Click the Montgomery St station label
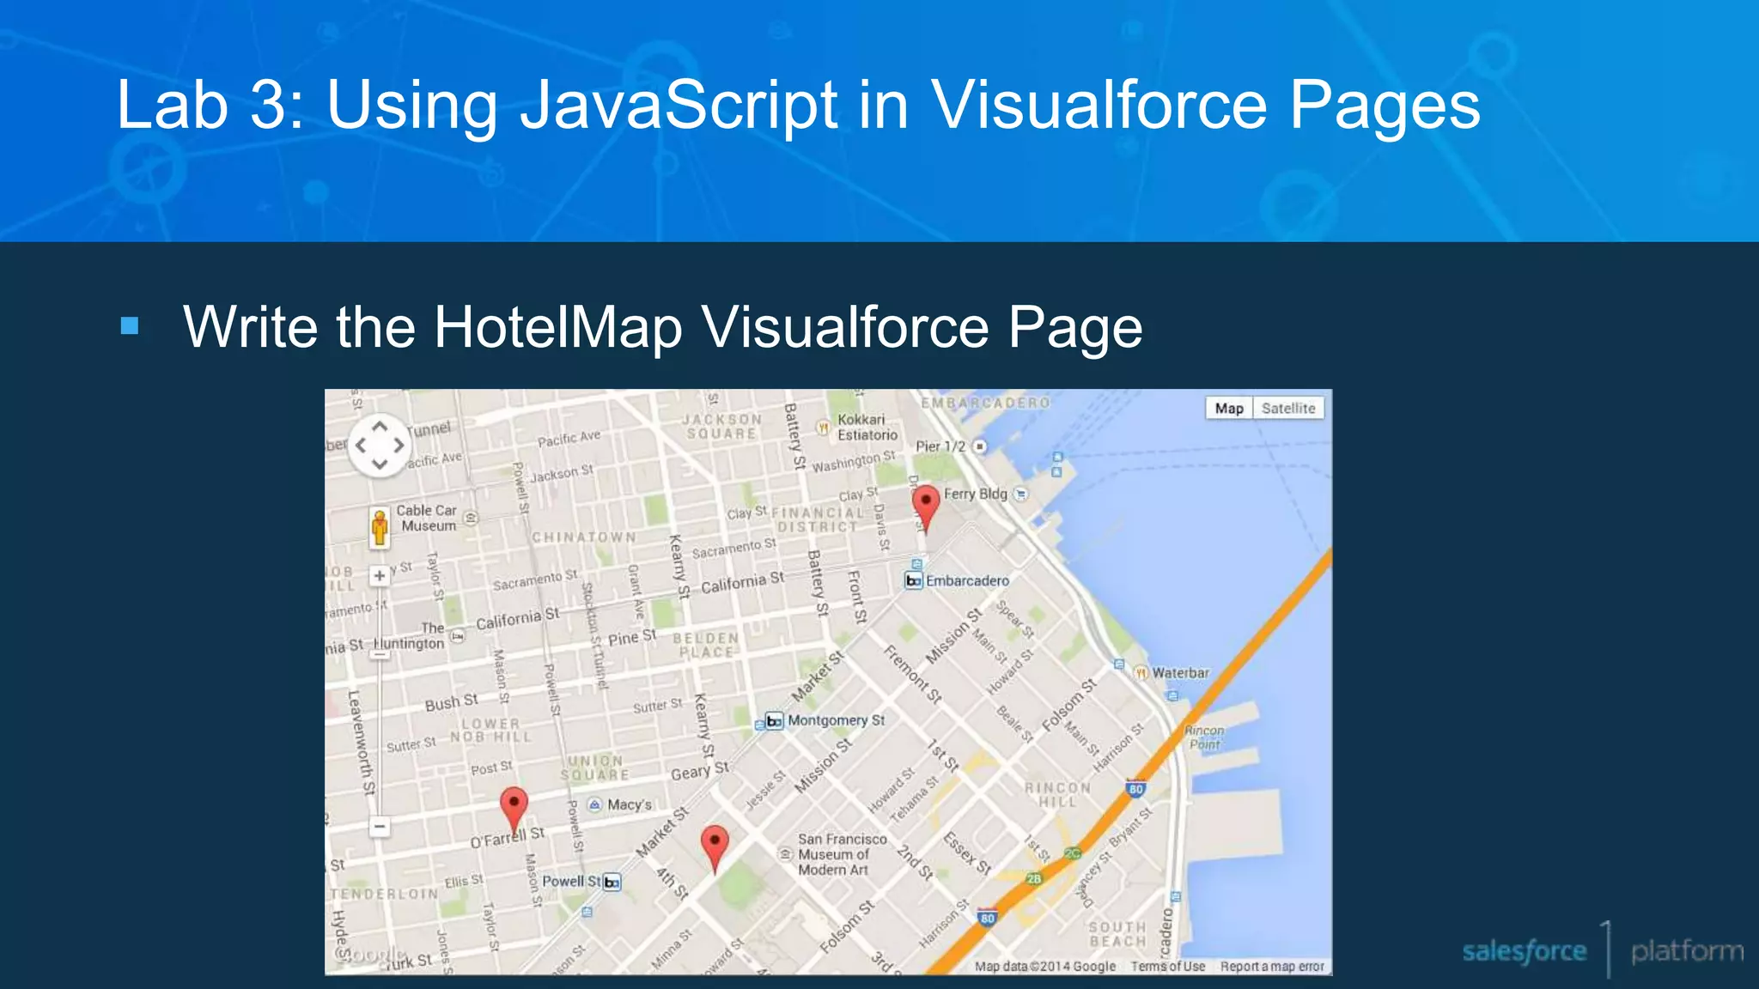This screenshot has height=989, width=1759. pos(836,720)
